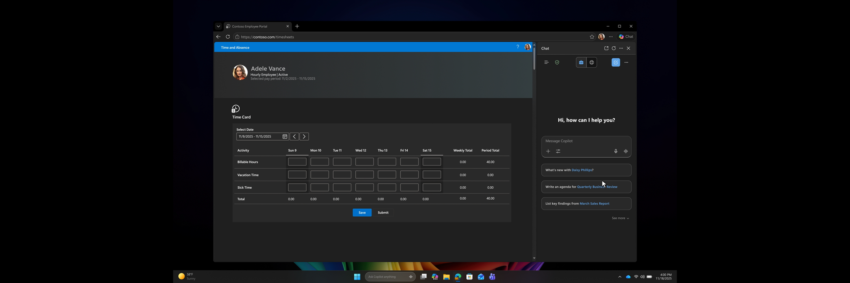
Task: Open chat in a new window
Action: [x=606, y=48]
